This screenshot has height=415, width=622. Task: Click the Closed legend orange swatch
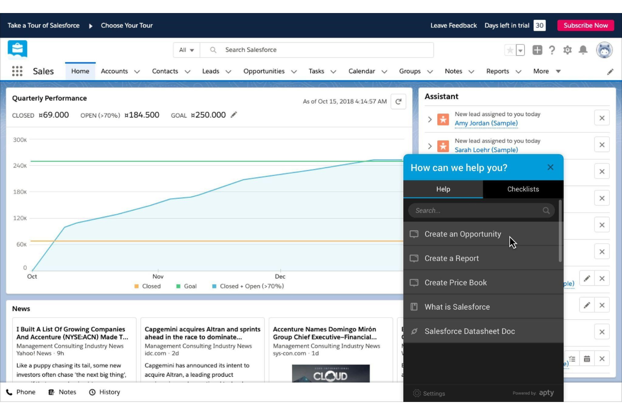tap(137, 286)
